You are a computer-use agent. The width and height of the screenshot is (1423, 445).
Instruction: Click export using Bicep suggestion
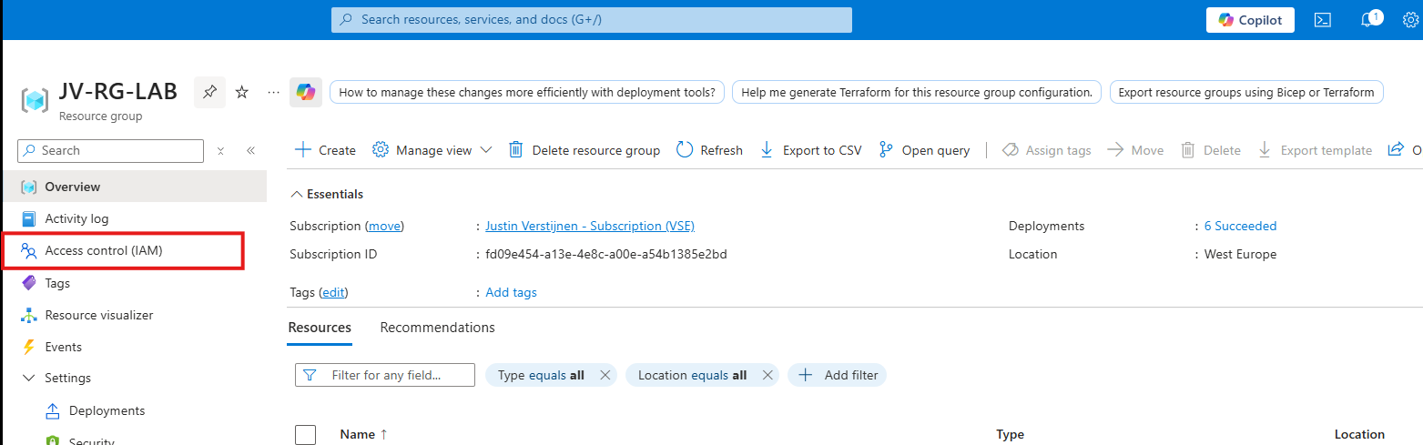click(1246, 92)
